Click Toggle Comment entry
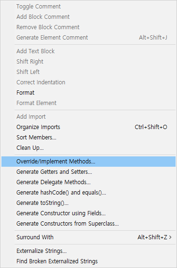177x268 pixels. pos(88,7)
